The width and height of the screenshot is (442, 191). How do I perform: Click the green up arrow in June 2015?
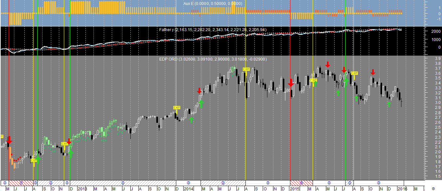338,93
